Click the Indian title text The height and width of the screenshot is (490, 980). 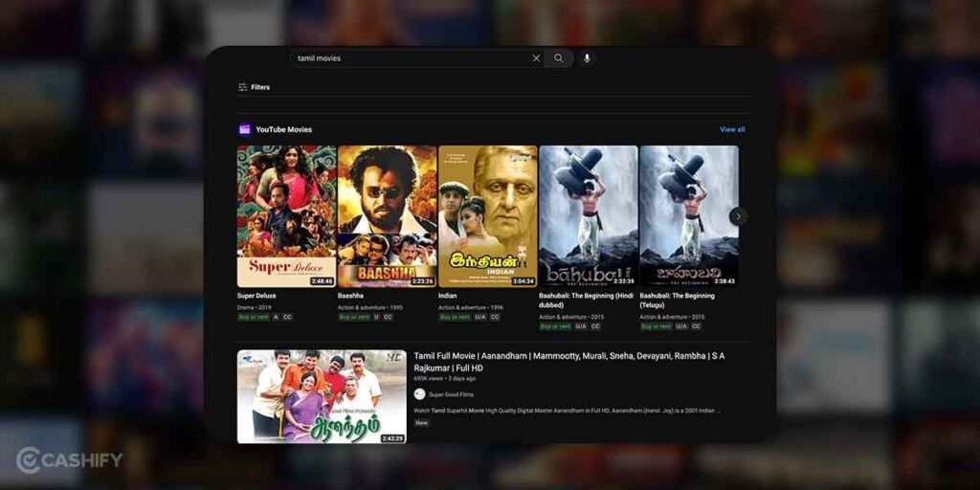click(x=448, y=296)
